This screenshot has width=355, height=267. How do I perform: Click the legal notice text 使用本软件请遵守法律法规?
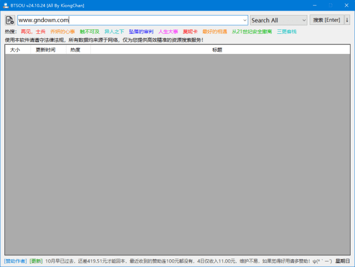tap(104, 40)
